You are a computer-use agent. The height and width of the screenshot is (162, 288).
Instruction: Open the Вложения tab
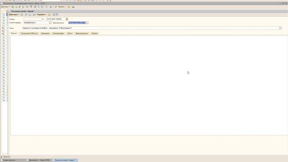pos(45,33)
